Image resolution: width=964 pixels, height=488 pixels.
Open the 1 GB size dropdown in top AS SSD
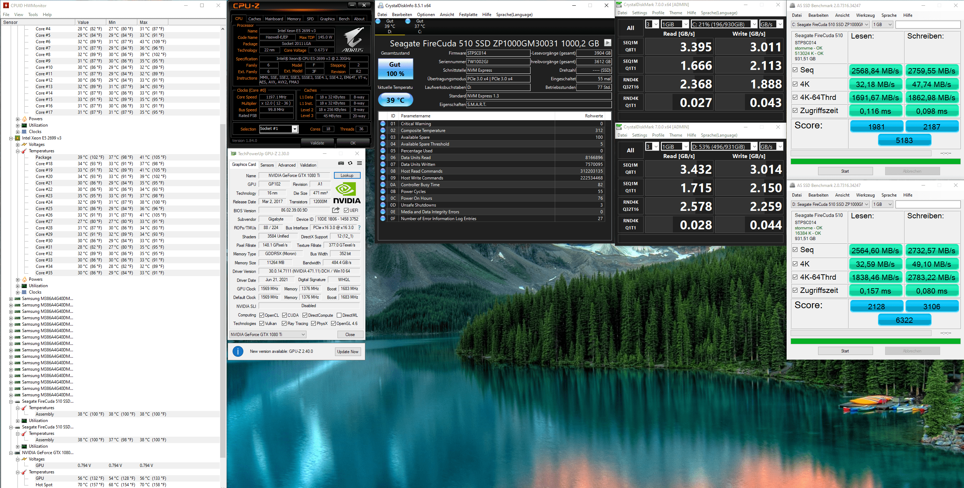click(x=882, y=24)
